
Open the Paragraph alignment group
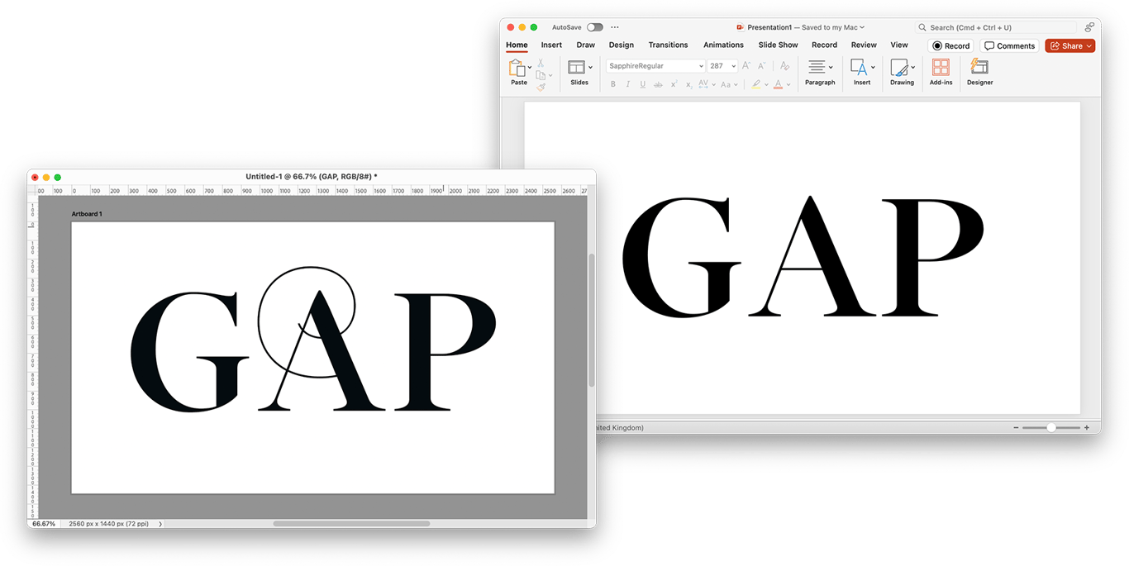click(x=820, y=72)
